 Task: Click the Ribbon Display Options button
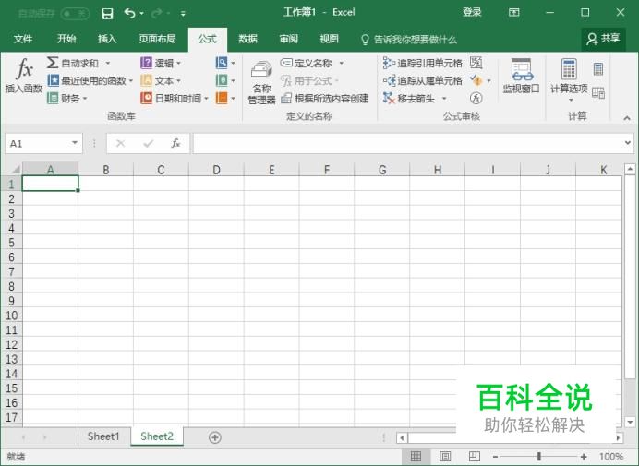(x=514, y=13)
